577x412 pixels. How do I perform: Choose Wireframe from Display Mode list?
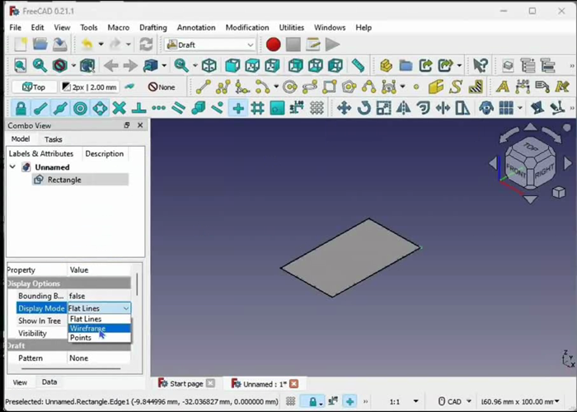tap(87, 328)
